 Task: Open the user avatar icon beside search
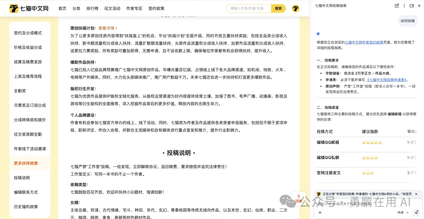tap(296, 8)
